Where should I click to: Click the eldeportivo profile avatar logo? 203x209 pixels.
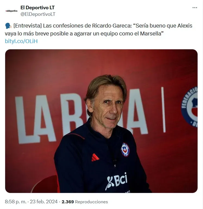click(x=11, y=11)
